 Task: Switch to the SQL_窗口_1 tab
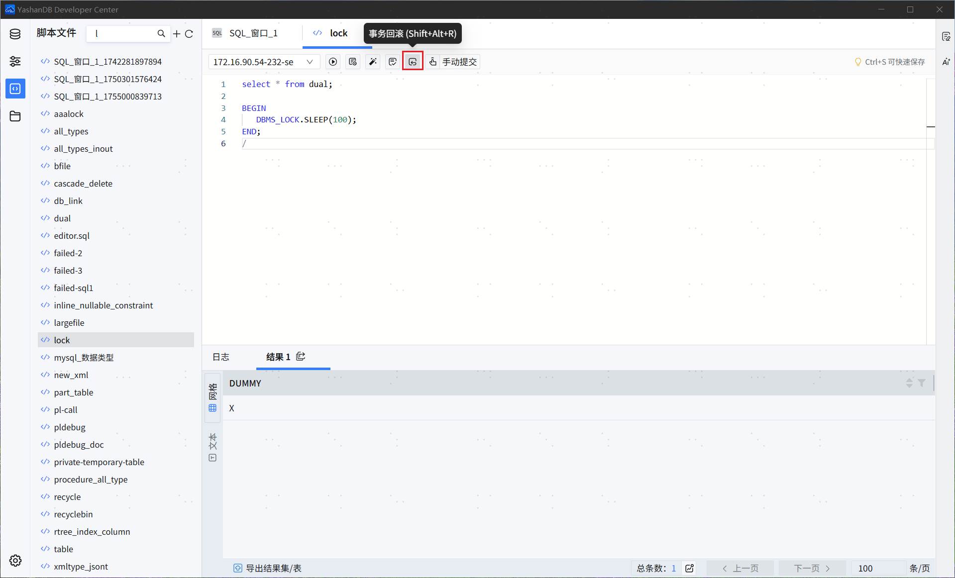(x=252, y=33)
